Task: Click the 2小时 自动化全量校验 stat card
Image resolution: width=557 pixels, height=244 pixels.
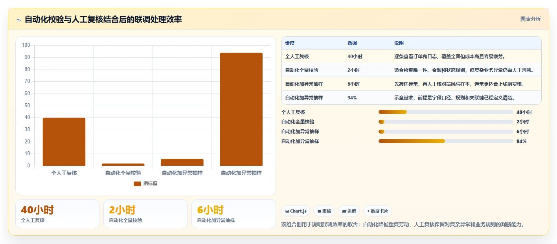Action: click(145, 214)
